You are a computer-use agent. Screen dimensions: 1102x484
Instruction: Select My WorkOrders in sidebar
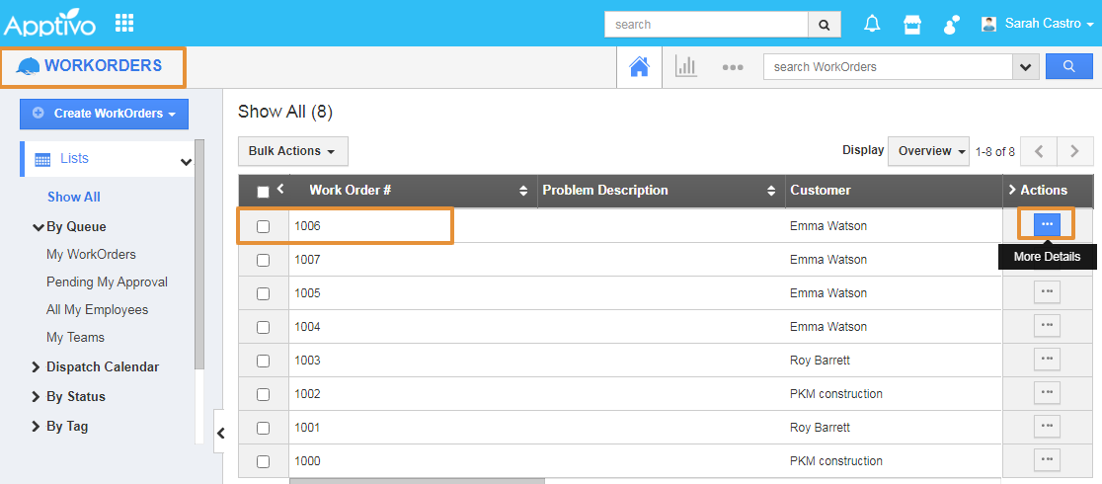[91, 254]
